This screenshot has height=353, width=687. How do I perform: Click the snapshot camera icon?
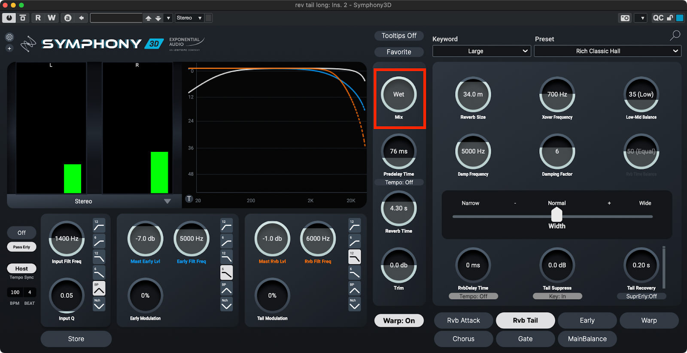pyautogui.click(x=625, y=18)
